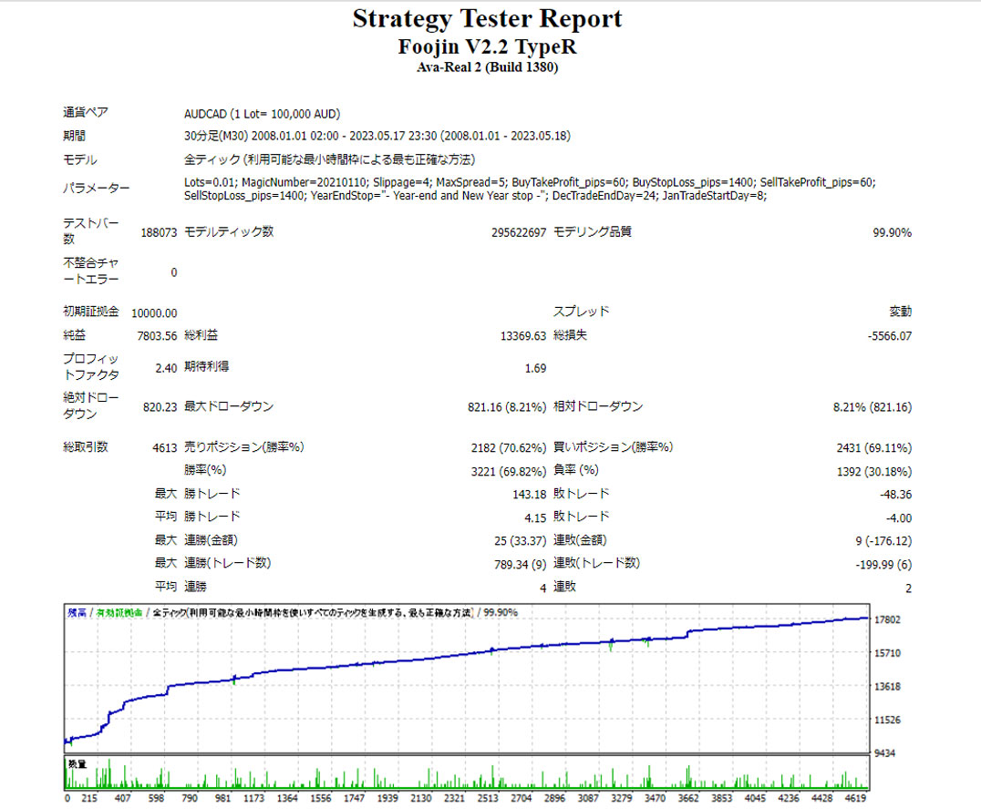Select relative drawdown 8.21% (821.16)
This screenshot has width=981, height=809.
tap(873, 407)
